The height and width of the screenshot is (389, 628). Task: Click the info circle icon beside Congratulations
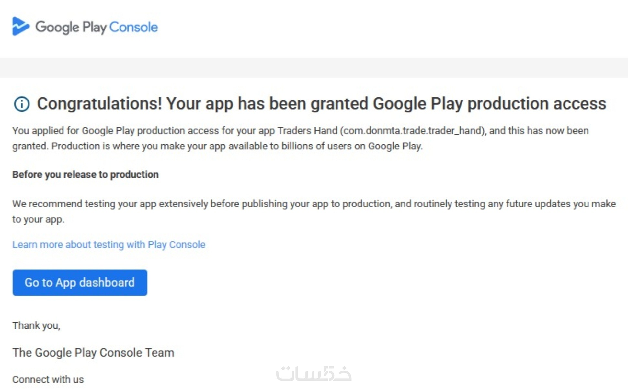click(22, 104)
